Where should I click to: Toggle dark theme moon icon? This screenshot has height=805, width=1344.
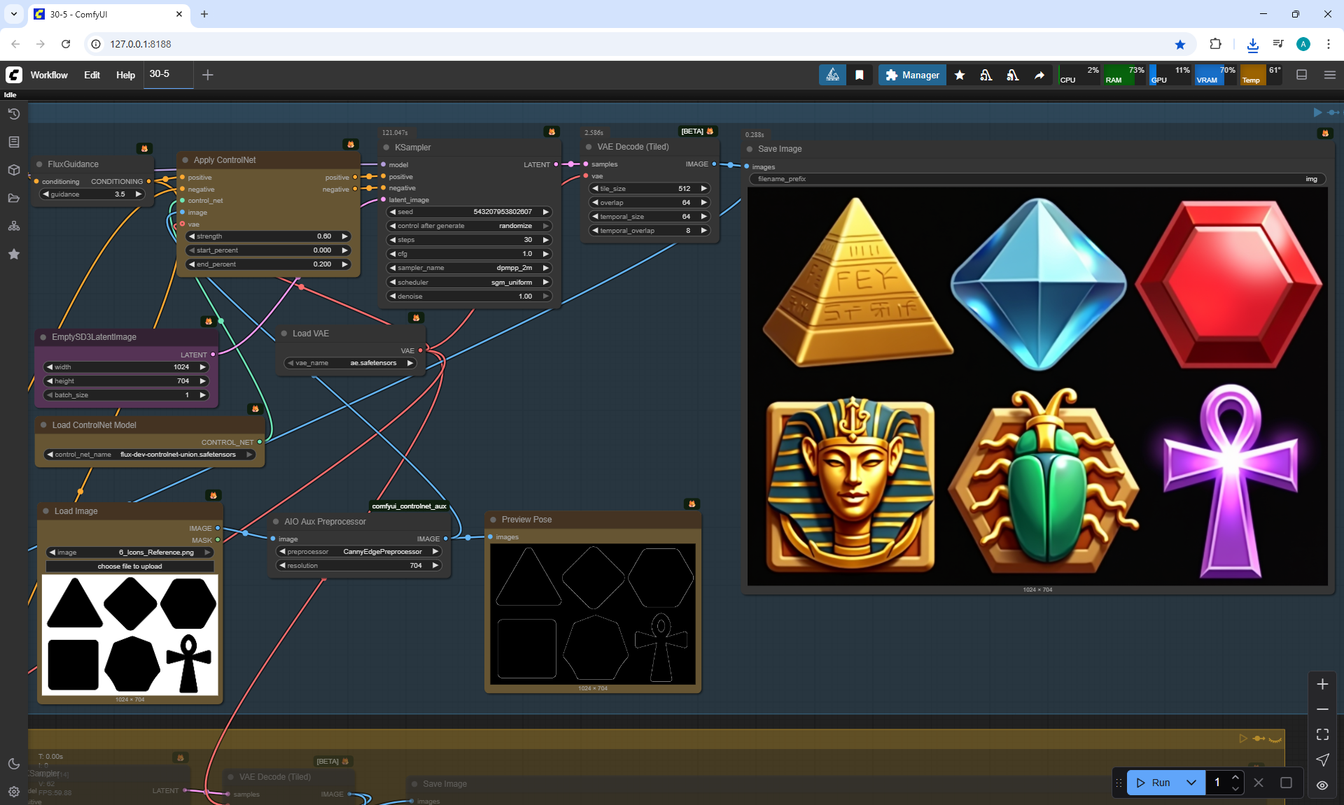coord(13,764)
